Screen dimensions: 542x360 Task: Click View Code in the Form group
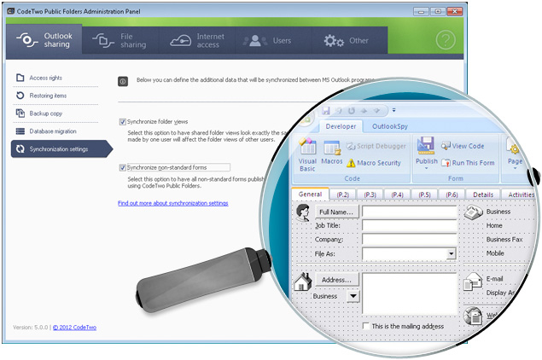click(x=463, y=146)
